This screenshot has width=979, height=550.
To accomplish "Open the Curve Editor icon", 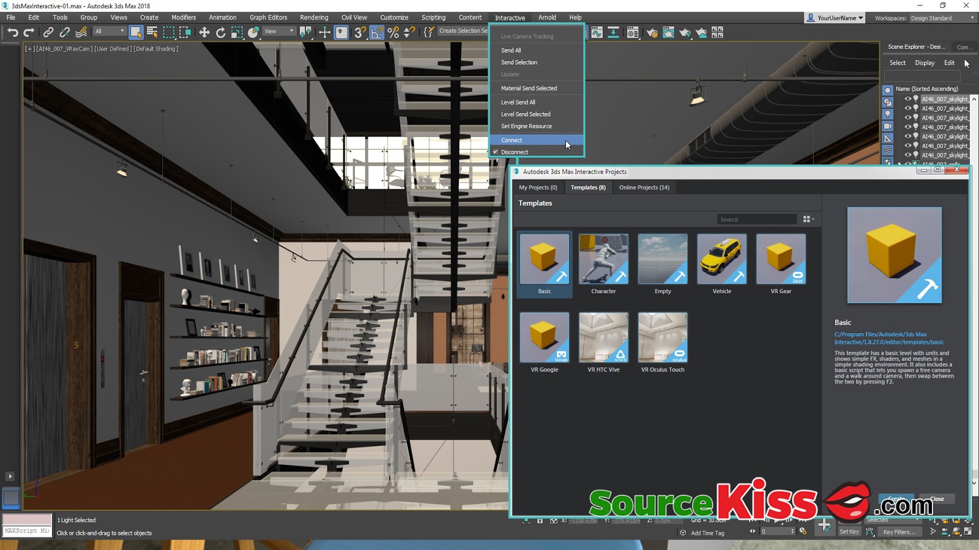I will coord(597,32).
